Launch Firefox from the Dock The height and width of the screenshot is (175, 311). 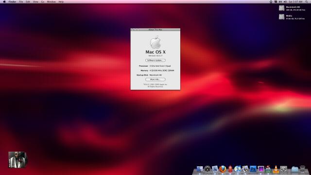click(x=223, y=169)
